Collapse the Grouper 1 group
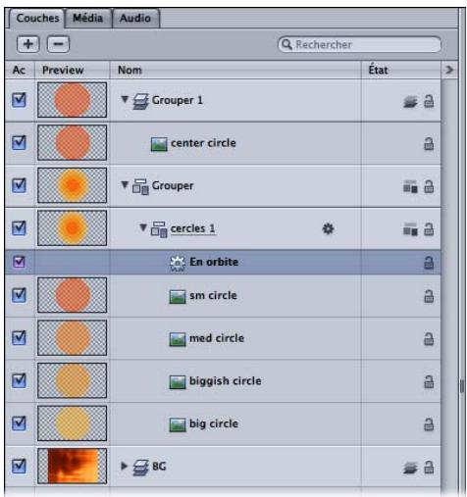This screenshot has width=467, height=497. click(x=125, y=99)
